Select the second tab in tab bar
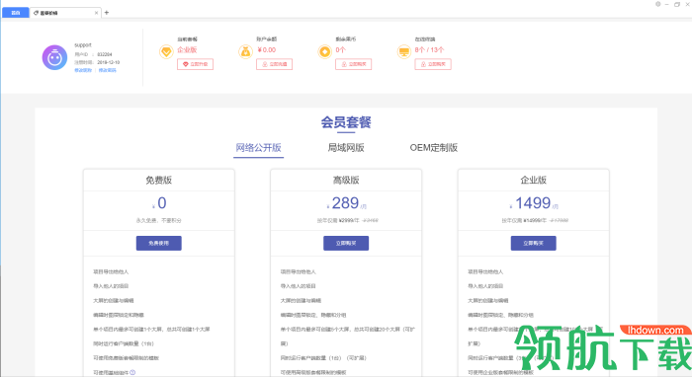 (x=65, y=13)
